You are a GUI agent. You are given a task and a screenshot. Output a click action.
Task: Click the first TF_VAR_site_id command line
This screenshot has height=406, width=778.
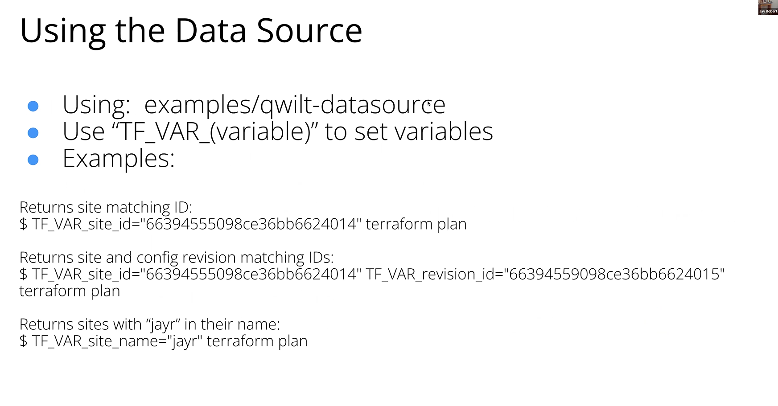[x=243, y=224]
